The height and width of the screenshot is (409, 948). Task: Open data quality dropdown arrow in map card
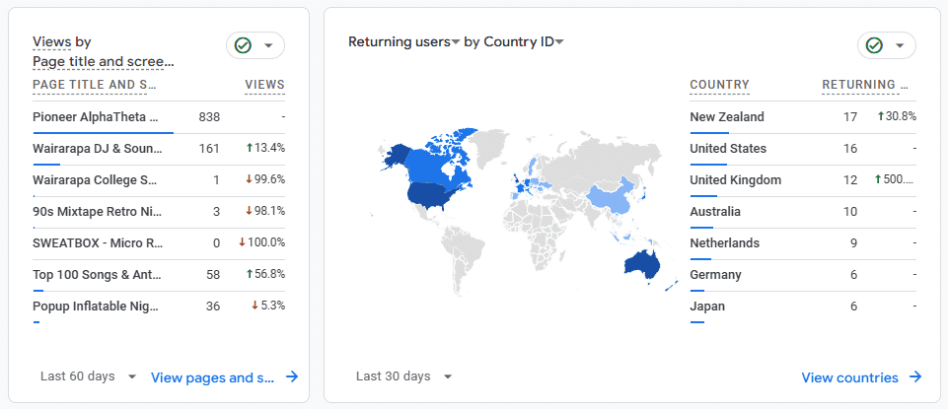click(x=900, y=46)
